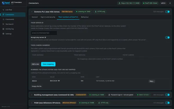This screenshot has width=174, height=109.
Task: Click the 151 messages counter
Action: click(158, 103)
